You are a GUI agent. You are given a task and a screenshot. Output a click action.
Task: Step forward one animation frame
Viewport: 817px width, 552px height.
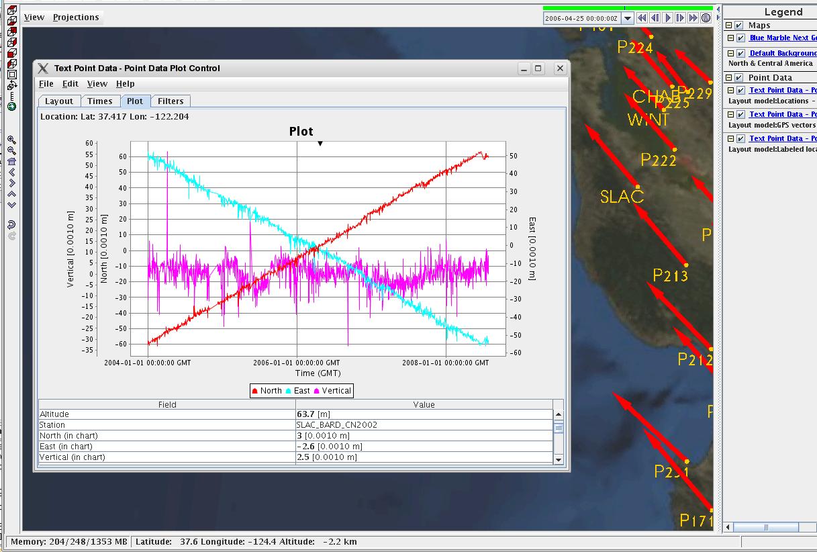pyautogui.click(x=680, y=18)
